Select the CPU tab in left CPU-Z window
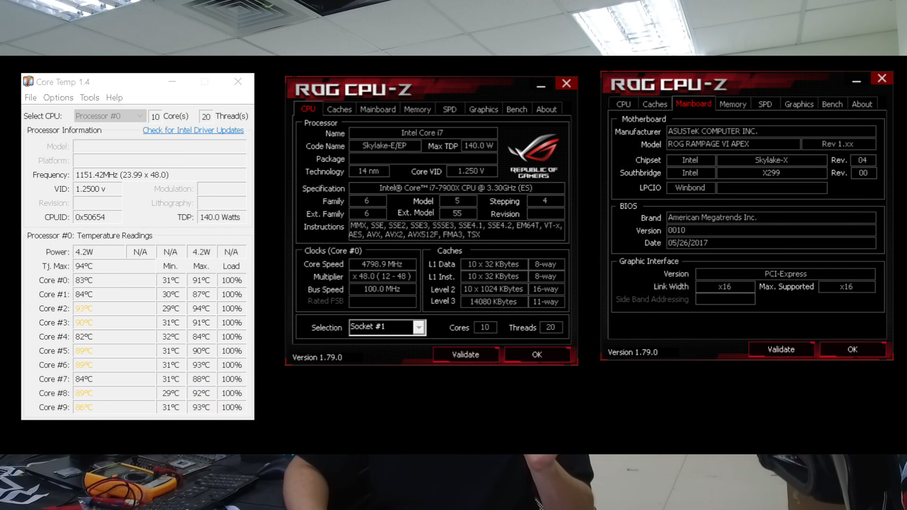 (308, 109)
